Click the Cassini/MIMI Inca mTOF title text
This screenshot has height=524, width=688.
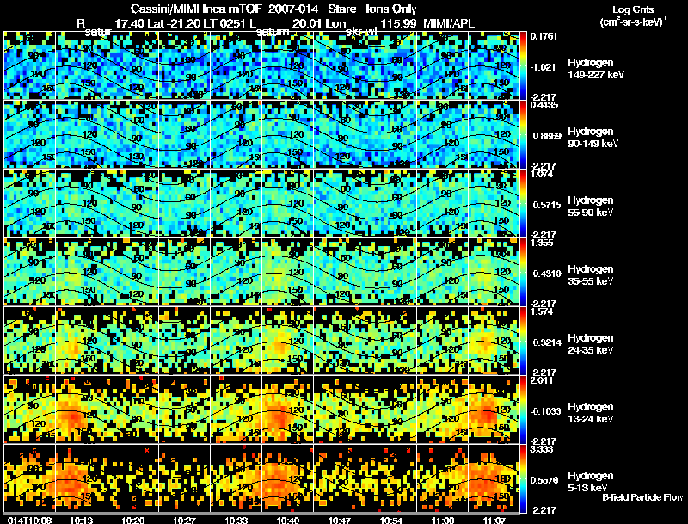[196, 9]
